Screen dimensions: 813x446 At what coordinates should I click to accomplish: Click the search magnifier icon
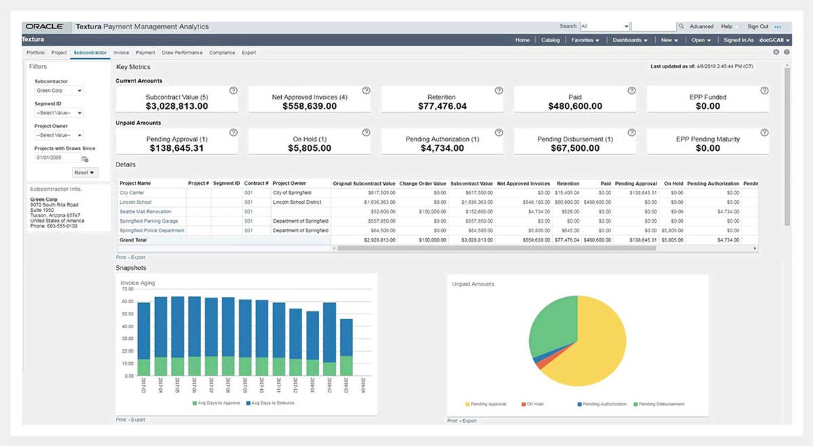tap(682, 26)
